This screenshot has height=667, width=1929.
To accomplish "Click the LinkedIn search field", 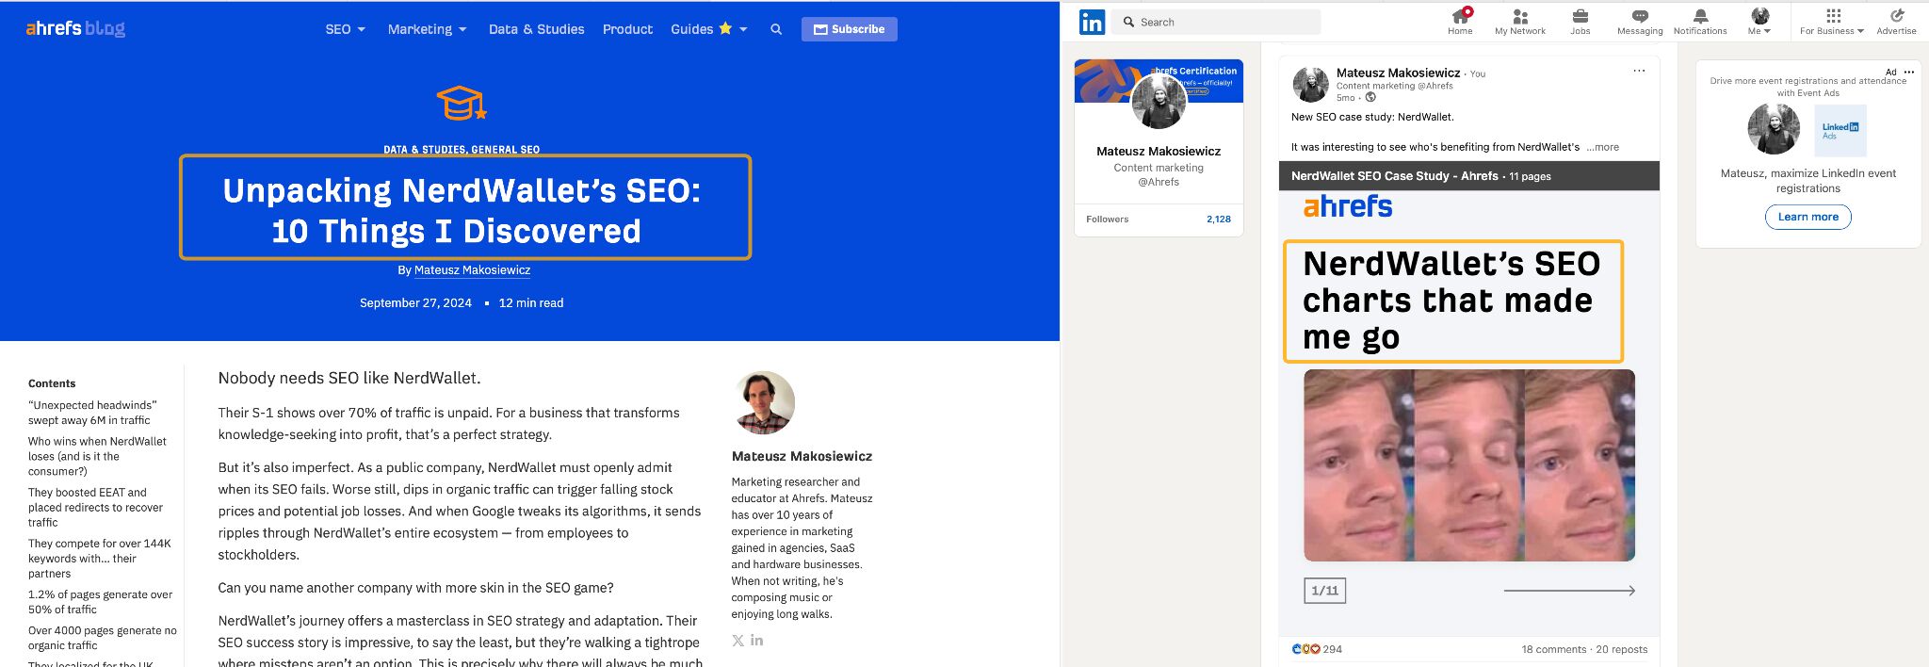I will [1216, 22].
